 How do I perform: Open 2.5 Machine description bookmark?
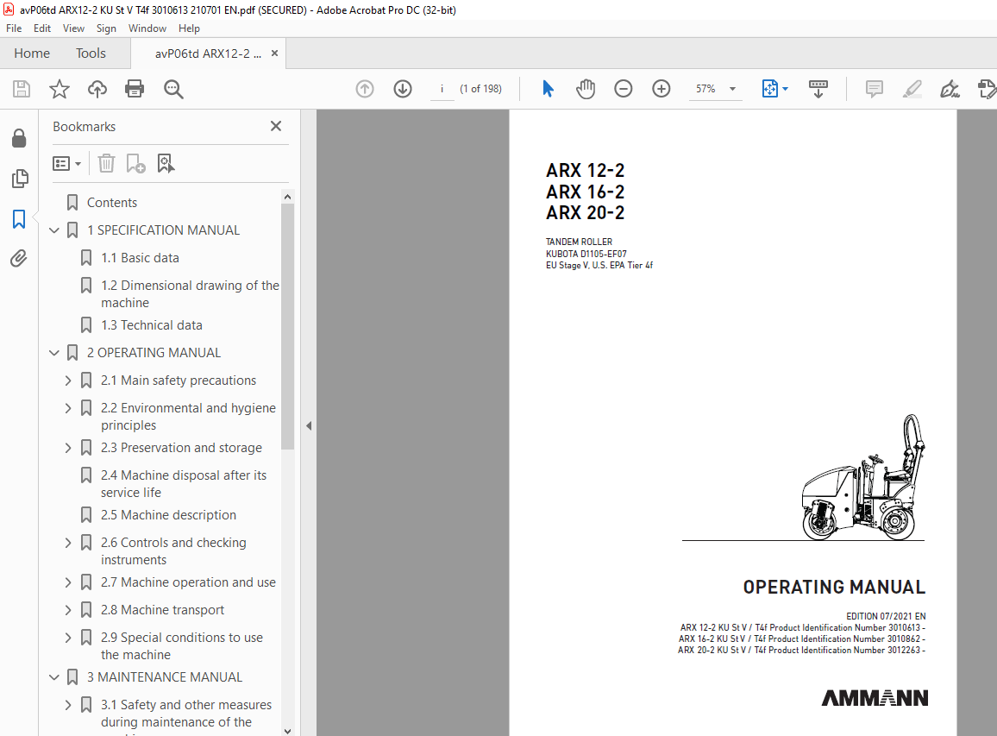[168, 514]
